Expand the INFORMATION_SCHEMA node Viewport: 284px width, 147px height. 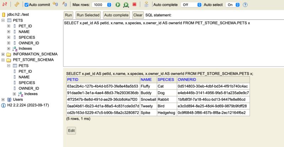tap(3, 54)
